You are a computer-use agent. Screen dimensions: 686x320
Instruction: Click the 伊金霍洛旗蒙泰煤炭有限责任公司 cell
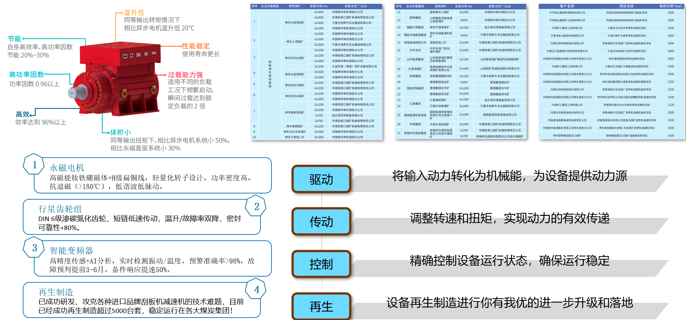click(x=567, y=120)
